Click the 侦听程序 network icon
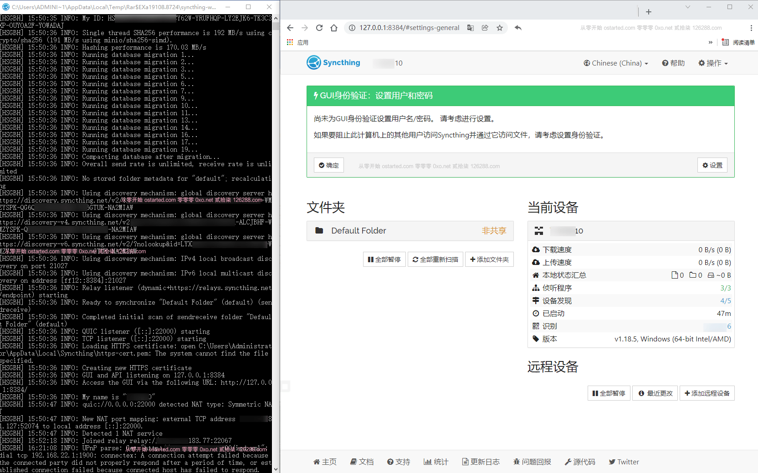Viewport: 758px width, 473px height. coord(536,288)
